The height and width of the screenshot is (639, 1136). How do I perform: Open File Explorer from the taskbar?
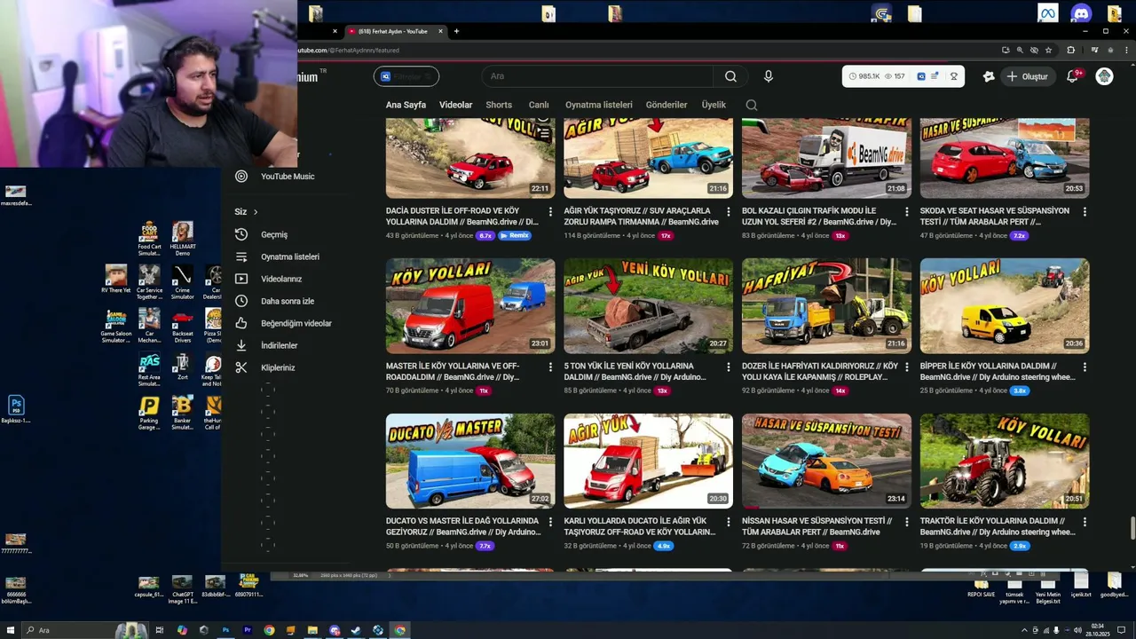(312, 630)
